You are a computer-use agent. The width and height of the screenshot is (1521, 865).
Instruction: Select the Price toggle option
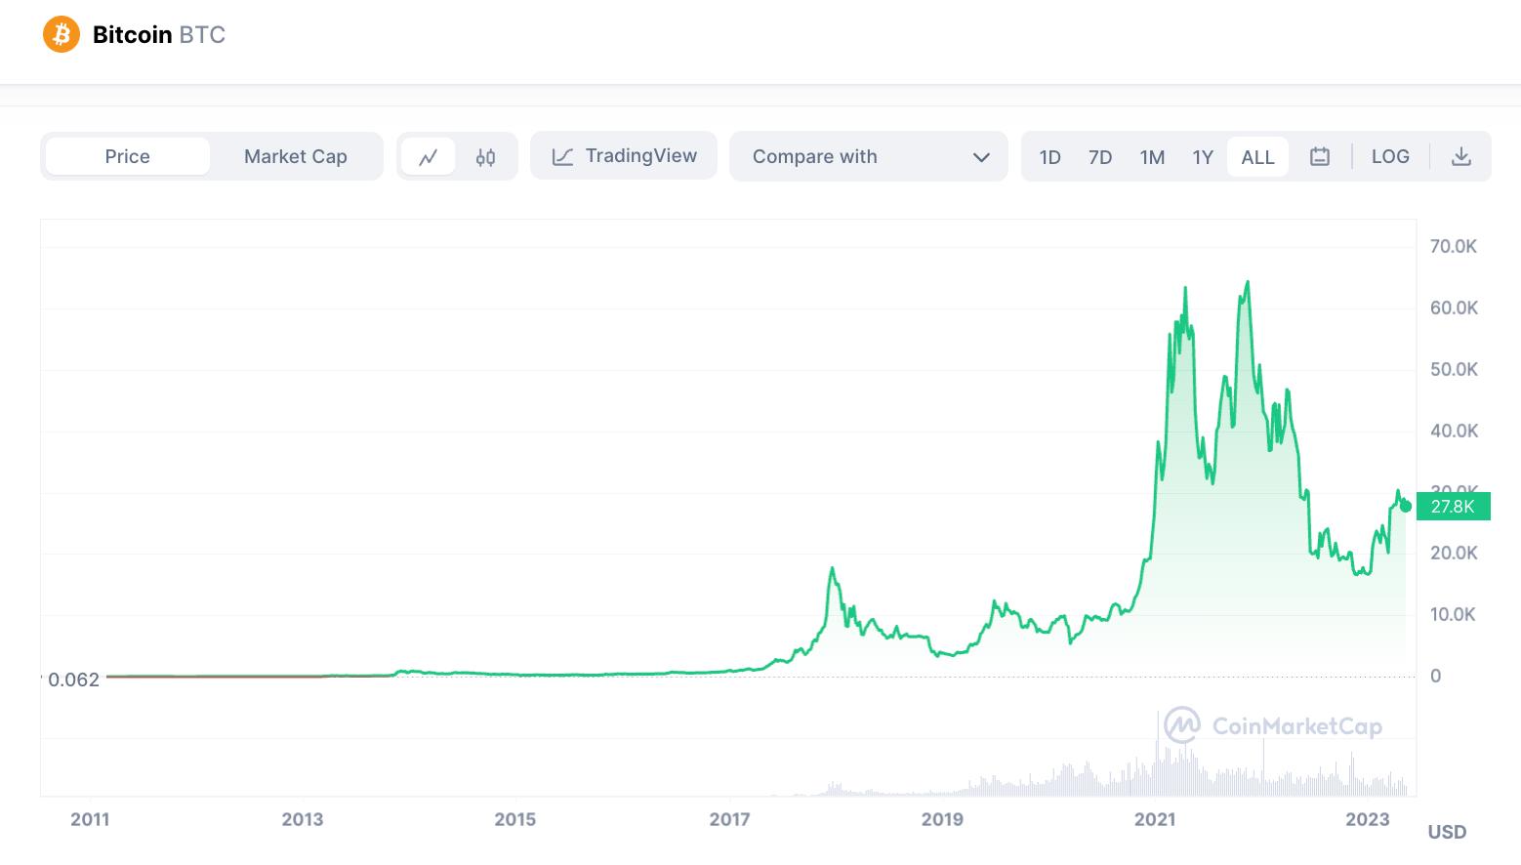[128, 156]
